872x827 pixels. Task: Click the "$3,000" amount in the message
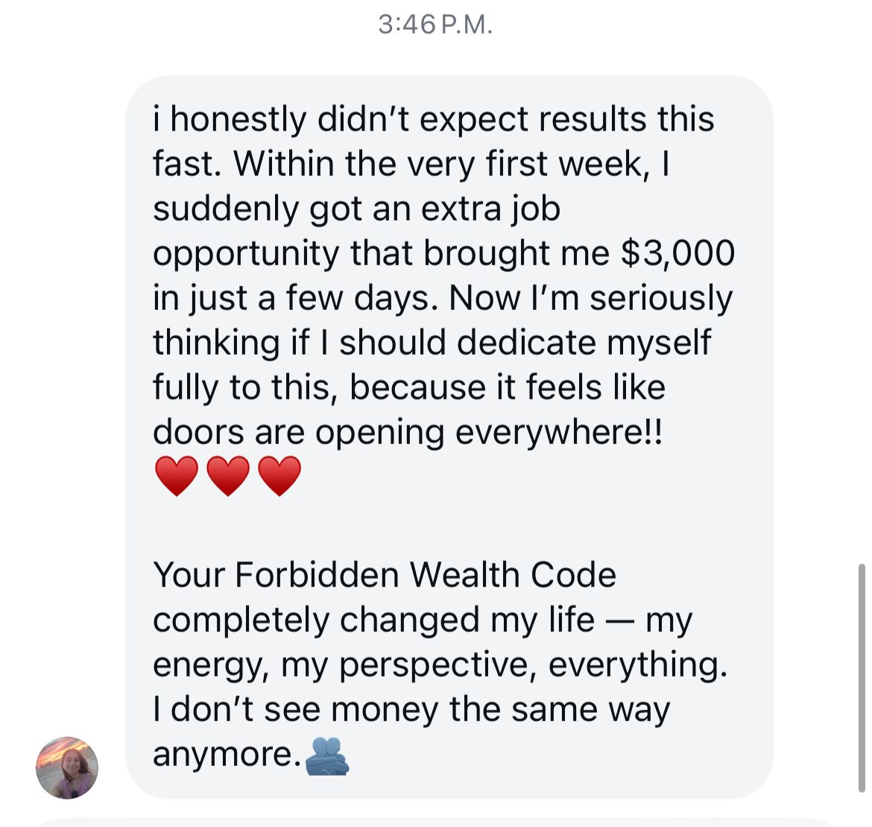pyautogui.click(x=677, y=253)
